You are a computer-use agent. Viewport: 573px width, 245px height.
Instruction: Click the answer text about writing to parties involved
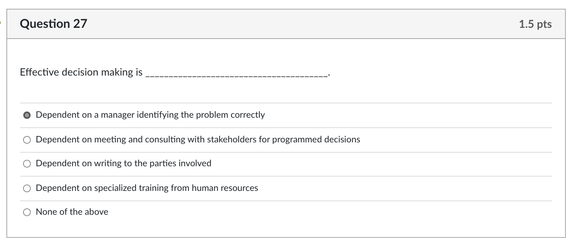pyautogui.click(x=124, y=163)
